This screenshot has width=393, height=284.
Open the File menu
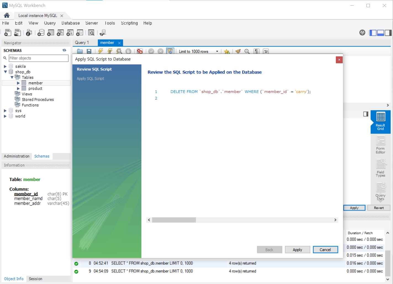click(6, 23)
